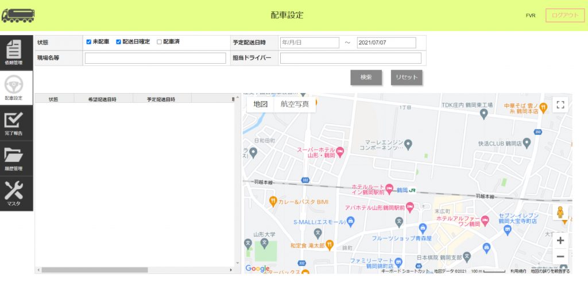Click S-MALL(エスモール) shopping marker

tap(351, 222)
